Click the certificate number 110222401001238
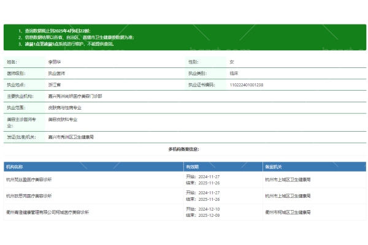Viewport: 368px width, 245px height. point(246,85)
